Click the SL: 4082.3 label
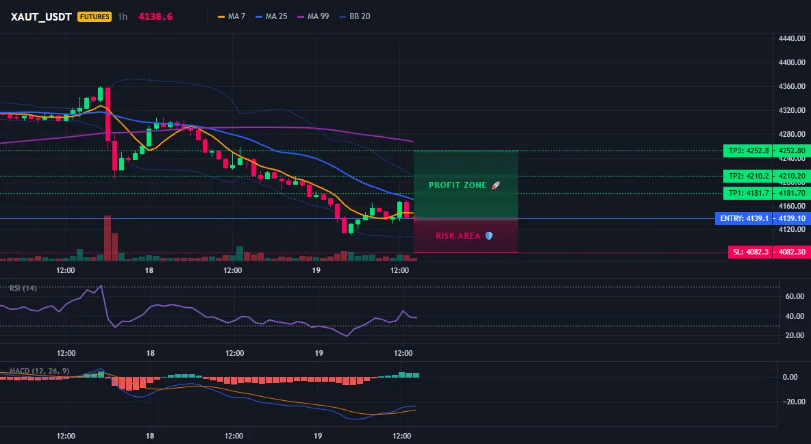The image size is (811, 444). 750,252
